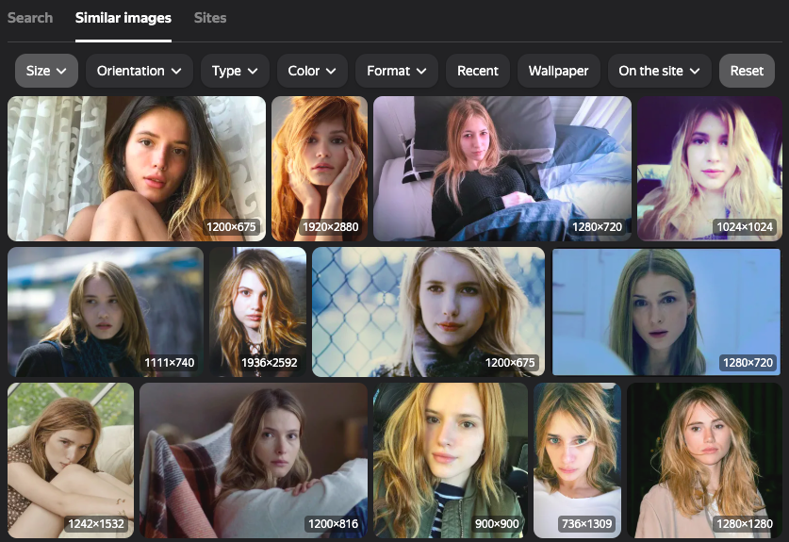Switch to the Search tab
789x542 pixels.
coord(29,18)
